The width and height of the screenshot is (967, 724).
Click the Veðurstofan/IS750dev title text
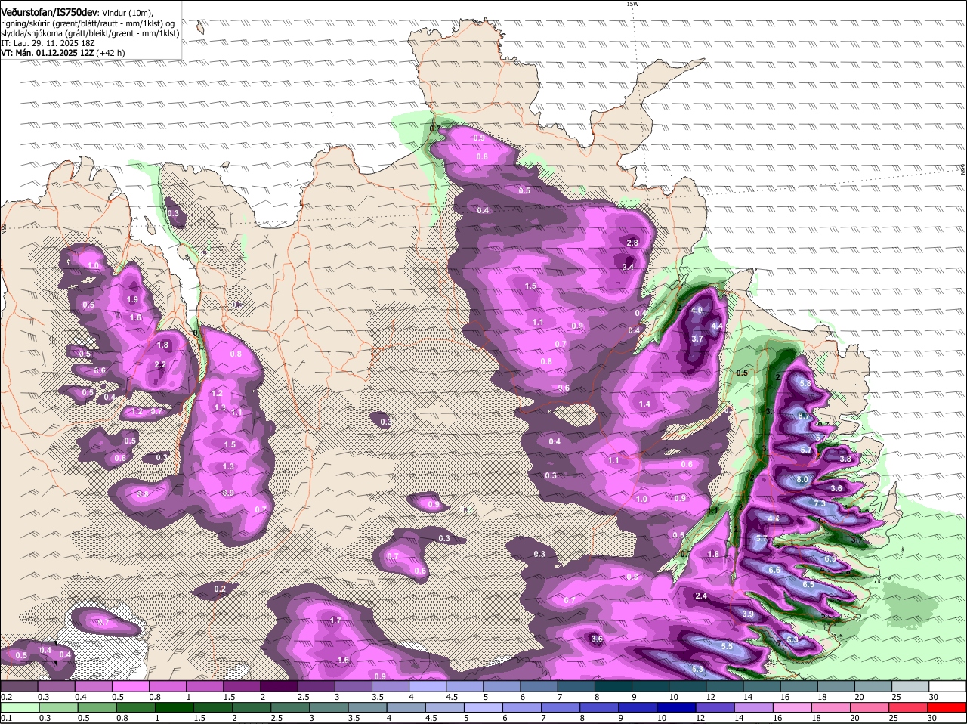pos(49,12)
